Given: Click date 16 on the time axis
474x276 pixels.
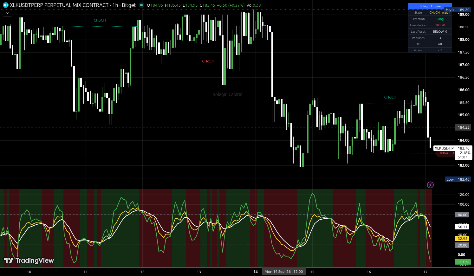Looking at the screenshot, I should point(369,272).
